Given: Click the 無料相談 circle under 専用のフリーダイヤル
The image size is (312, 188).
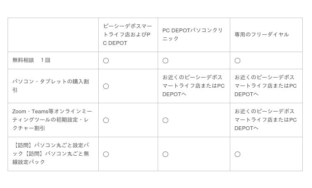Looking at the screenshot, I should (237, 60).
